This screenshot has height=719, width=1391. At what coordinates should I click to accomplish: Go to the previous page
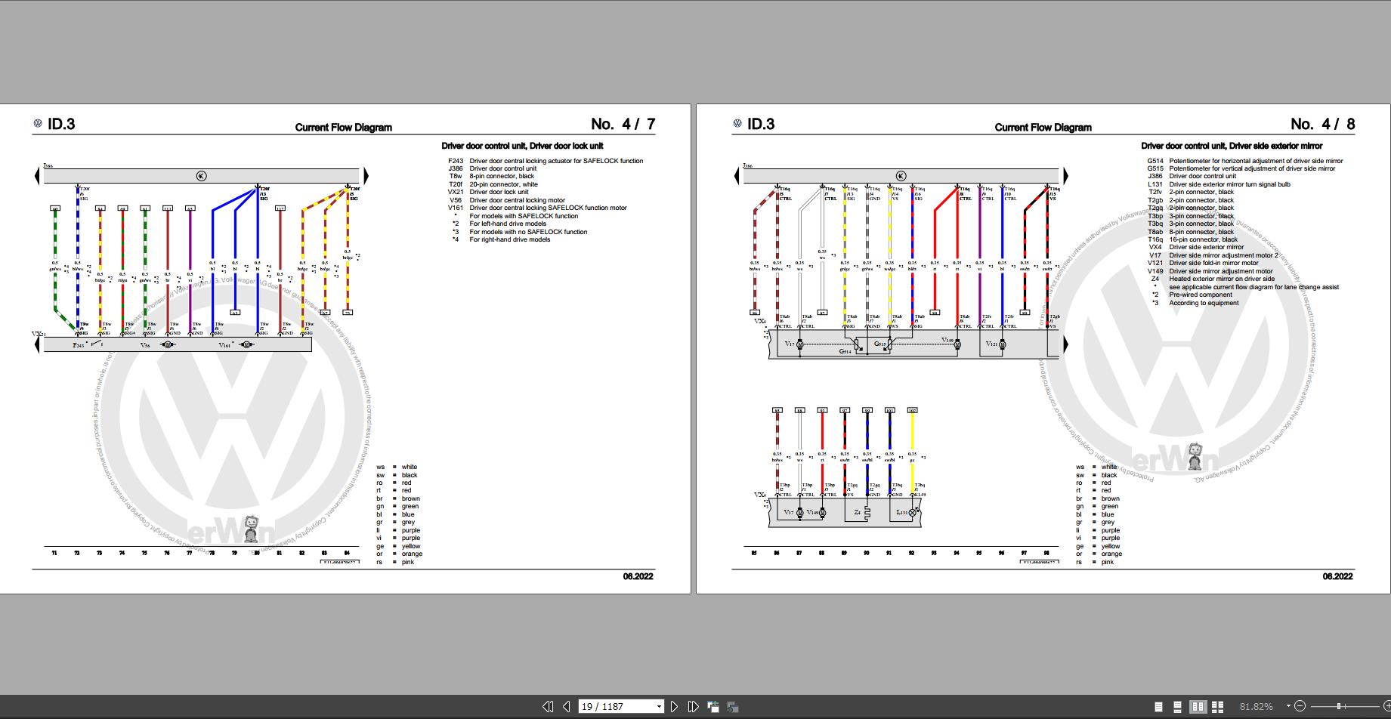coord(567,707)
